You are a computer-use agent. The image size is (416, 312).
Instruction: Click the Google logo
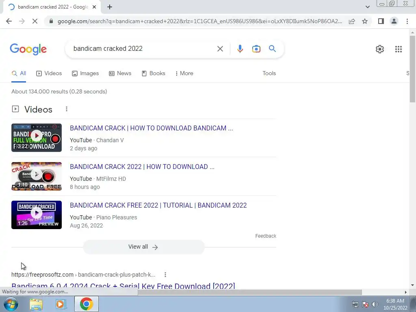[28, 49]
